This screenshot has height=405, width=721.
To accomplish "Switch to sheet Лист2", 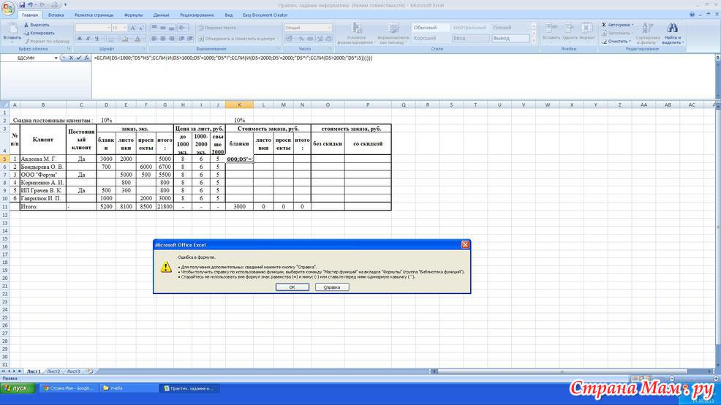I will pyautogui.click(x=53, y=371).
